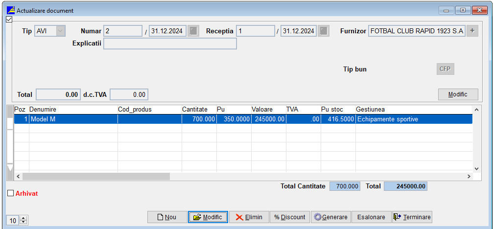Click Terminare exit button
The height and width of the screenshot is (229, 493).
point(412,217)
